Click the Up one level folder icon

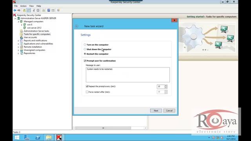click(24, 11)
